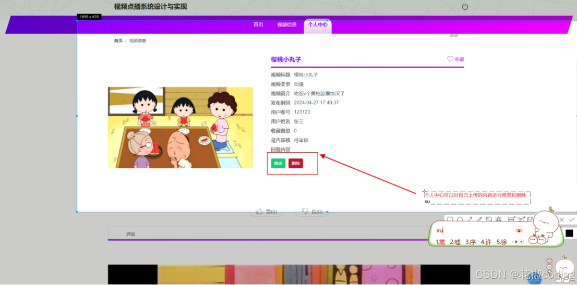Click user name value 张三
Screen dimensions: 577x285
tap(298, 121)
